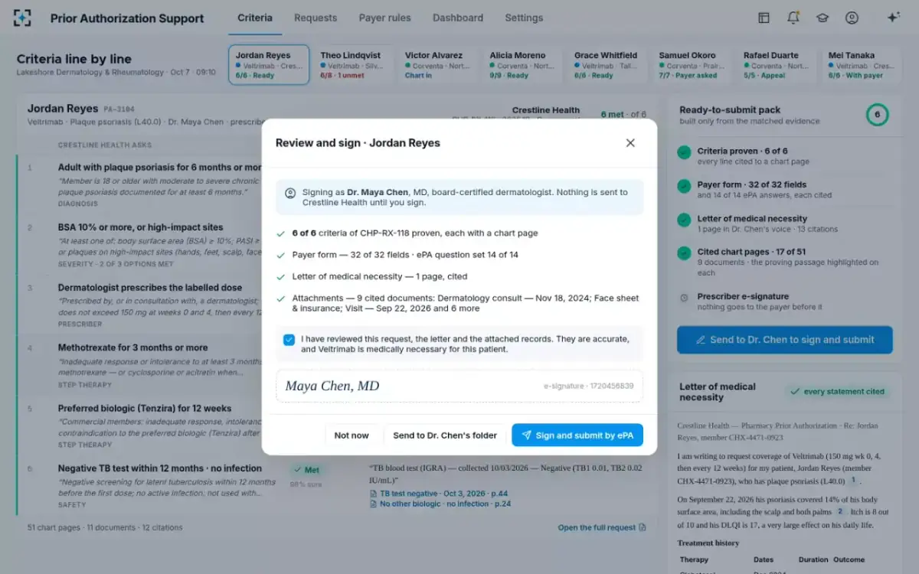Open the full request link
Viewport: 919px width, 574px height.
(x=602, y=527)
